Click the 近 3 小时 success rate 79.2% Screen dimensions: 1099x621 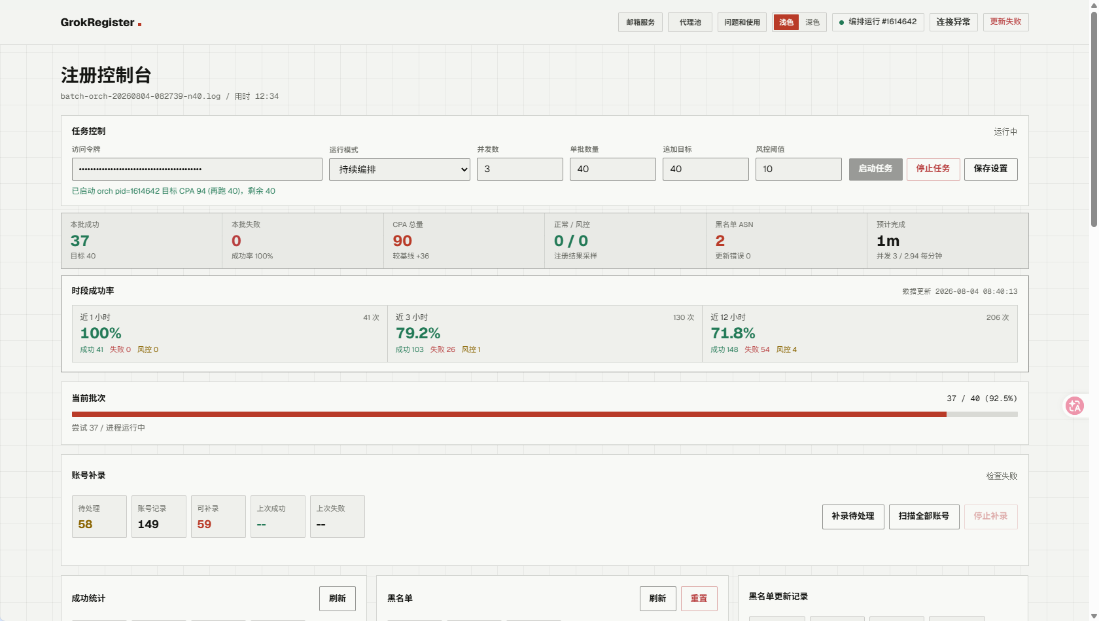[x=418, y=333]
